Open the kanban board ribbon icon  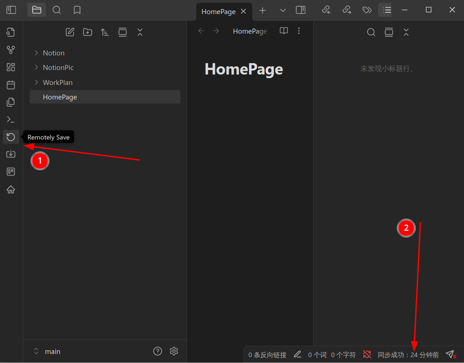click(11, 172)
